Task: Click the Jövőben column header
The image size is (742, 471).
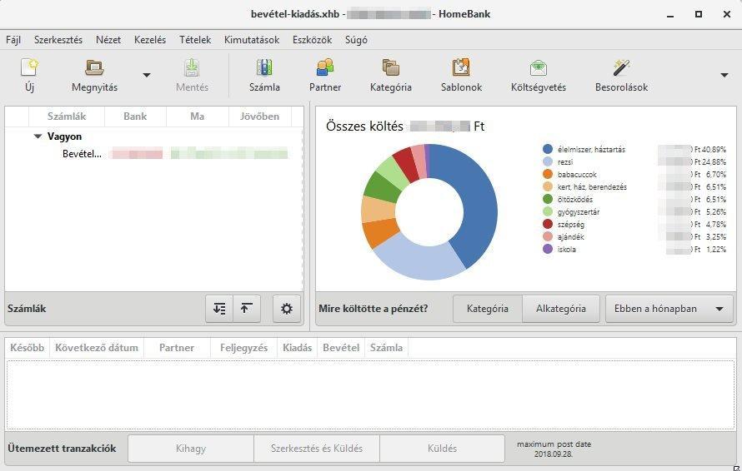Action: tap(259, 117)
